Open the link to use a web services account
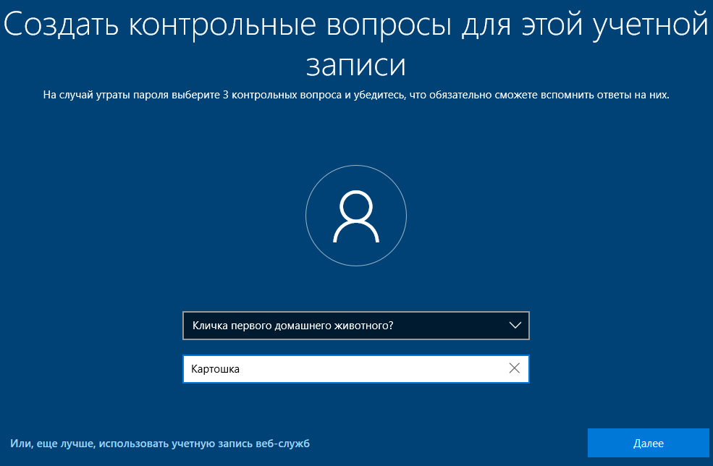The width and height of the screenshot is (713, 466). [160, 444]
